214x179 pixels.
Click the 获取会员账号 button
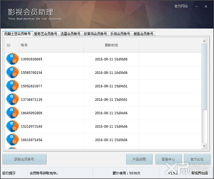[24, 159]
